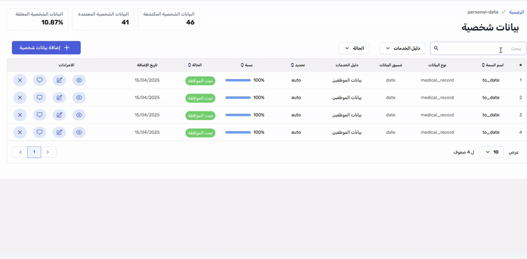Click the نوع البيانات column header
Image resolution: width=527 pixels, height=259 pixels.
click(437, 65)
